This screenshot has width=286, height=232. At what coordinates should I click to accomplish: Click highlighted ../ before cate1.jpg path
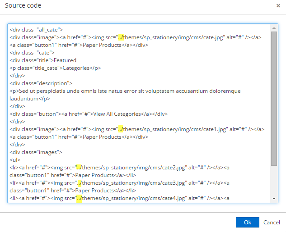pyautogui.click(x=121, y=129)
